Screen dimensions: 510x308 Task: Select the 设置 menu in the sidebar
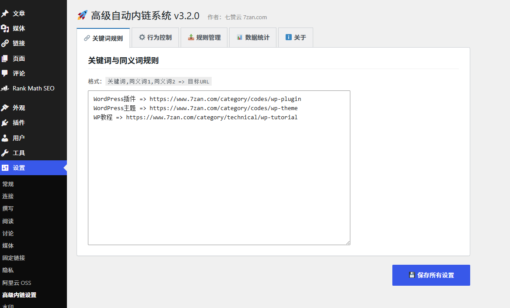[33, 168]
